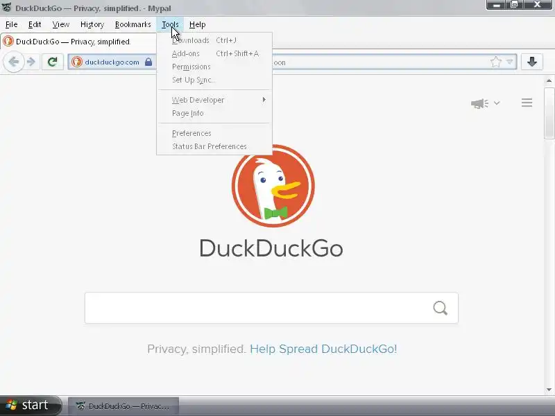Click the forward navigation arrow
The image size is (555, 416).
click(31, 62)
